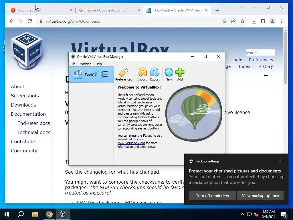Show hidden tray icons chevron
Screen dimensions: 293x220
[242, 214]
